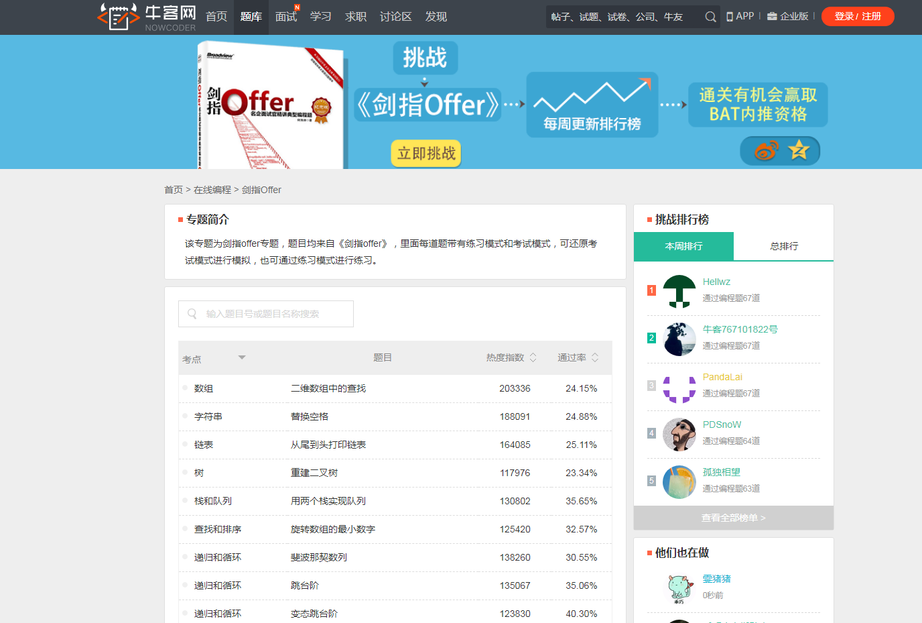
Task: Open question 旋转数组的最小数字
Action: pyautogui.click(x=333, y=529)
